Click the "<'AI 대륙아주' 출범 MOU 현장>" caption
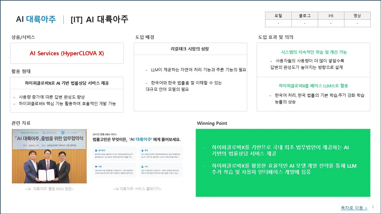 49,189
